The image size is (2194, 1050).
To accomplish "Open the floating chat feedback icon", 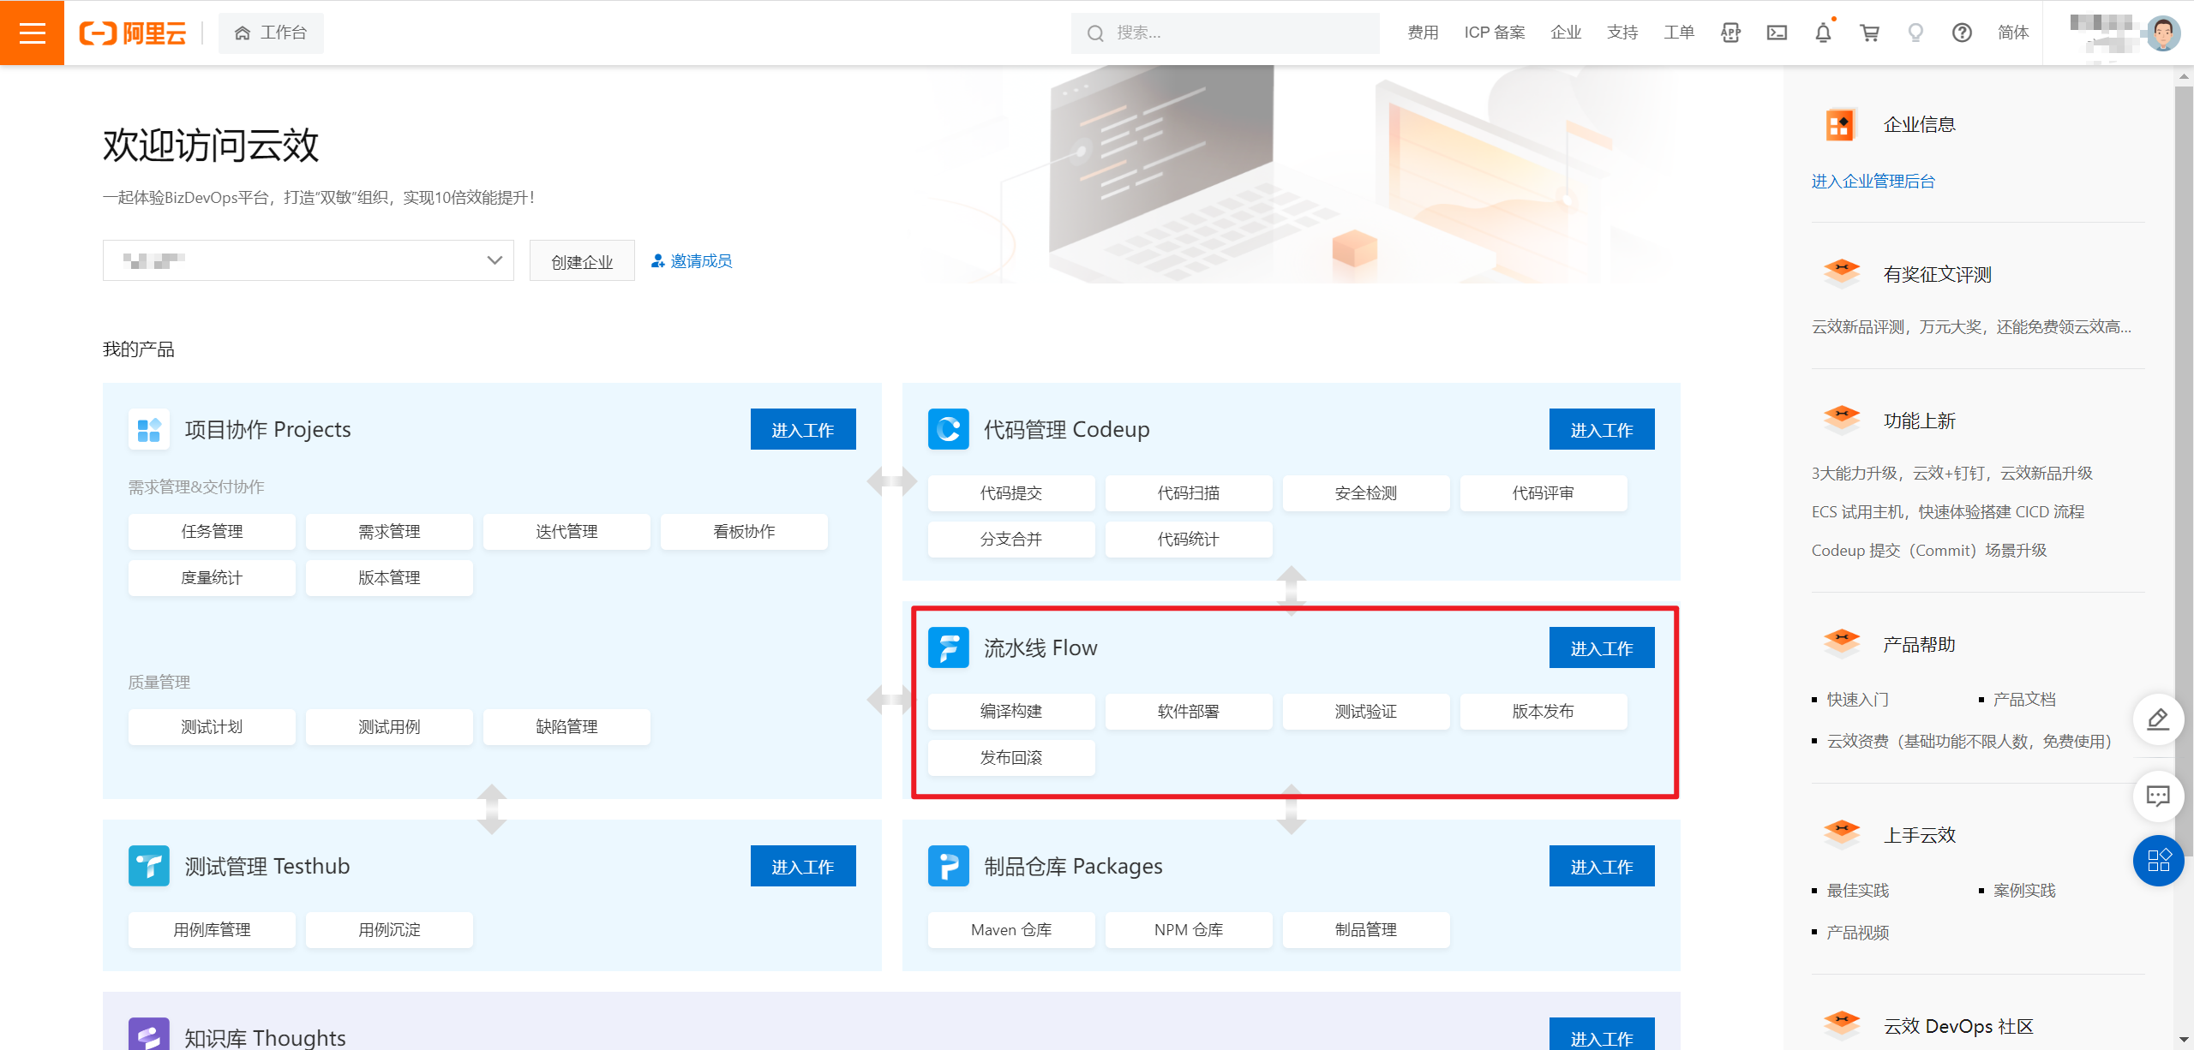I will pyautogui.click(x=2157, y=796).
